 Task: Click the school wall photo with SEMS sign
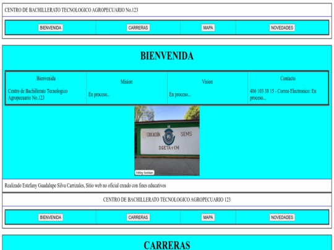click(167, 141)
